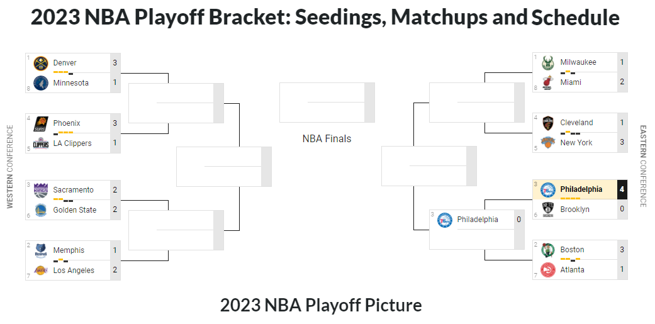The height and width of the screenshot is (324, 655).
Task: Click the Memphis Grizzlies logo
Action: click(41, 250)
